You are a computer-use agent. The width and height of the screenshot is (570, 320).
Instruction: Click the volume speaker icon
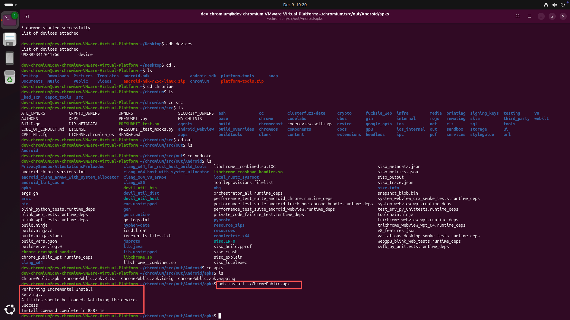(554, 5)
